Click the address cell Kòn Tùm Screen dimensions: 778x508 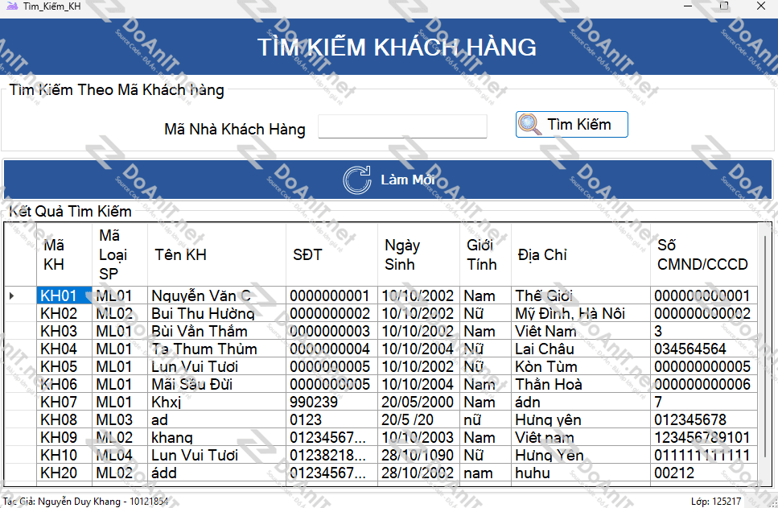[x=581, y=367]
